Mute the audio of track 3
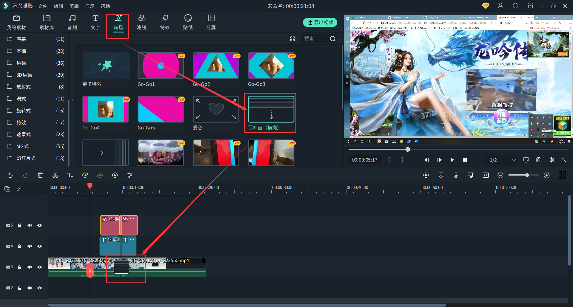 pyautogui.click(x=30, y=267)
